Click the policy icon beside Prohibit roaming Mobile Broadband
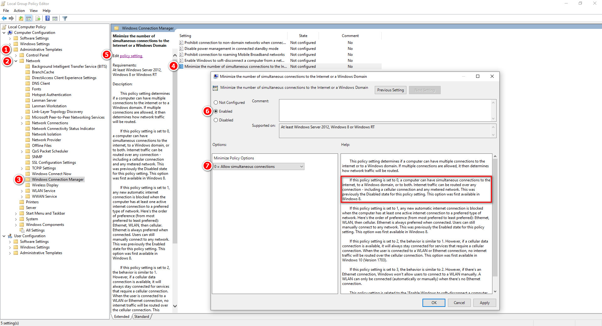 click(181, 55)
